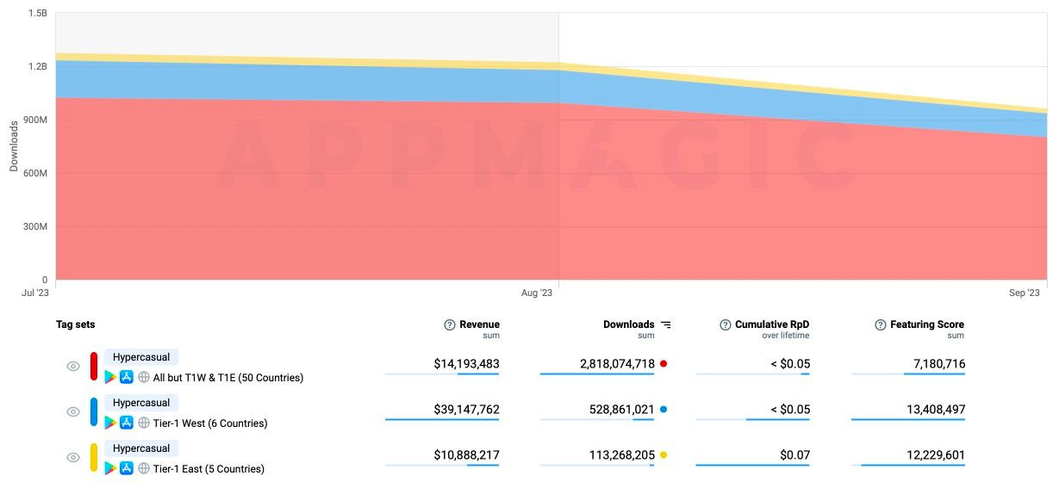The image size is (1053, 488).
Task: Sort by Featuring Score column header
Action: pyautogui.click(x=926, y=324)
